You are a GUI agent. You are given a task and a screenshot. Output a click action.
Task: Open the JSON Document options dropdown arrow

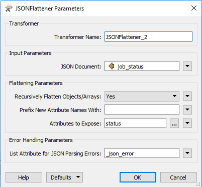tap(187, 66)
